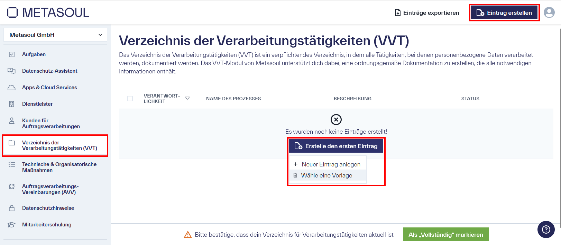Click the circled X empty-state icon
Screen dimensions: 561x245
click(x=336, y=120)
